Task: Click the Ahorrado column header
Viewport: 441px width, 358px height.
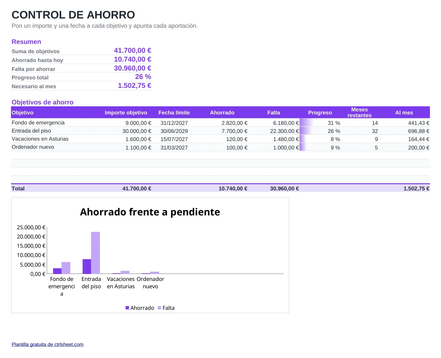Action: [222, 113]
